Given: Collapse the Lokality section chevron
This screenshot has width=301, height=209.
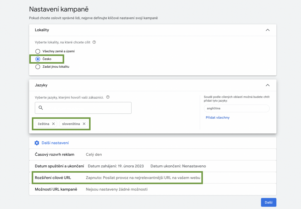Looking at the screenshot, I should point(268,30).
